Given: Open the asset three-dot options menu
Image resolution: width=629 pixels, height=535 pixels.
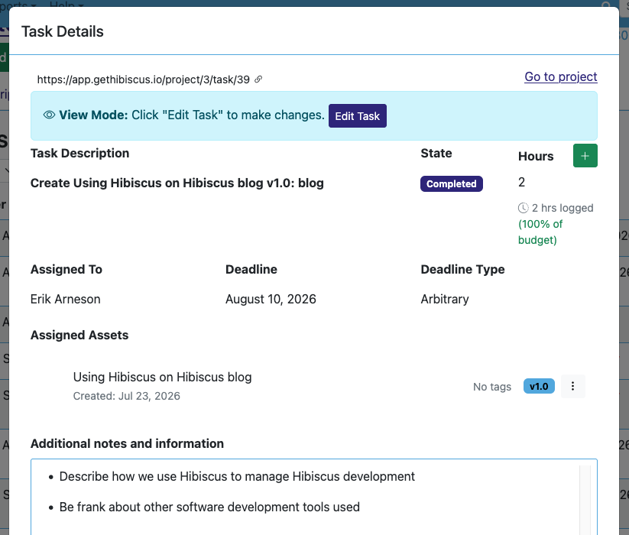Looking at the screenshot, I should [x=573, y=386].
